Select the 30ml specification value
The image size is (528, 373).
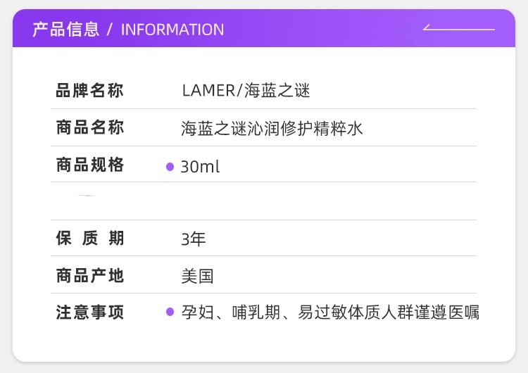(200, 167)
